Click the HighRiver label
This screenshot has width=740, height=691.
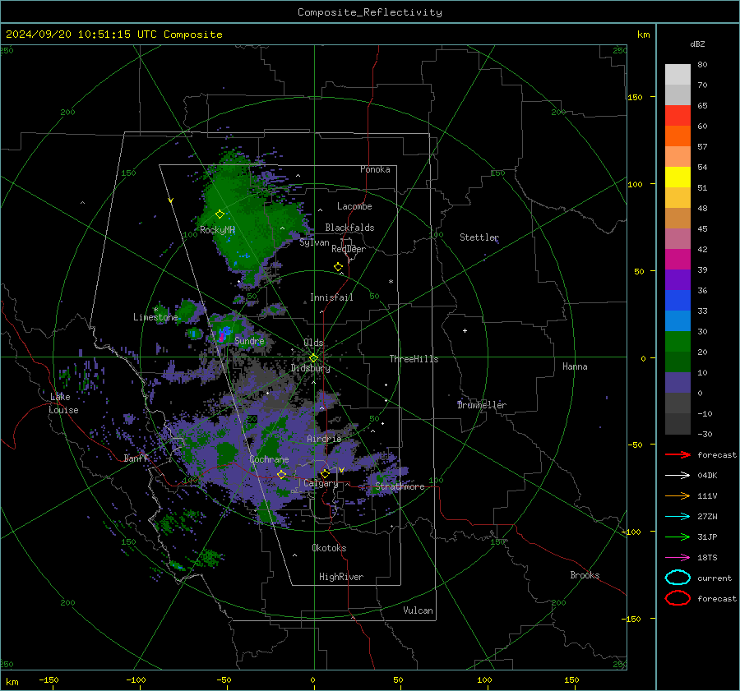point(340,577)
